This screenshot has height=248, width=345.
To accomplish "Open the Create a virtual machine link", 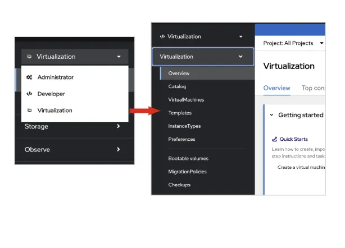I will pyautogui.click(x=301, y=167).
